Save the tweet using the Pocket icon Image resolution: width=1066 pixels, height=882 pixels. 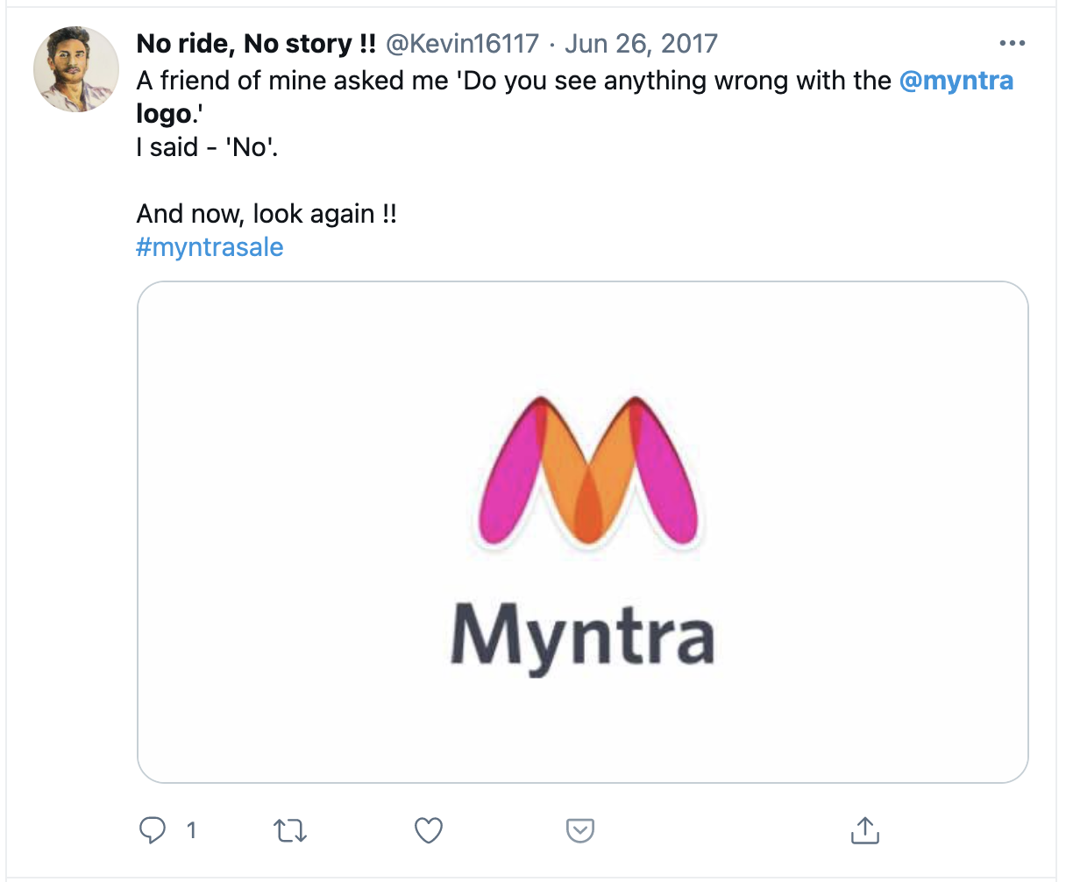coord(580,830)
